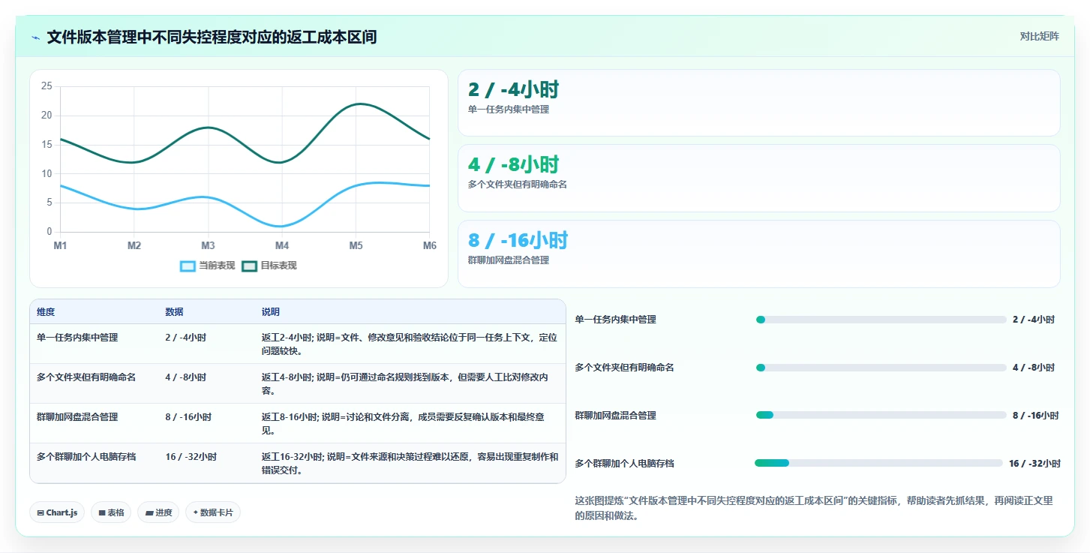Select the 进度 tag chip

158,512
